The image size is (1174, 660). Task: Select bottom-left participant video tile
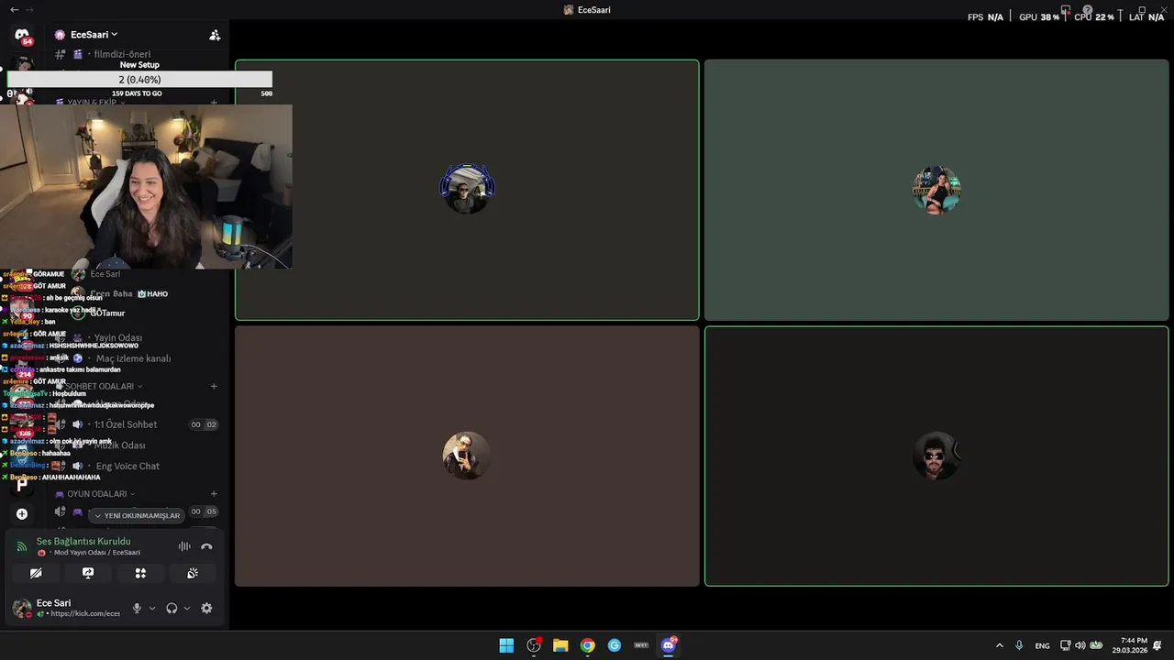(467, 456)
